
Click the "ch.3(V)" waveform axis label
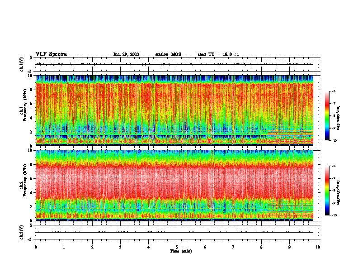[22, 232]
